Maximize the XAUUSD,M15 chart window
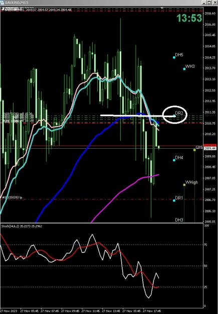The height and width of the screenshot is (314, 218). click(x=209, y=3)
